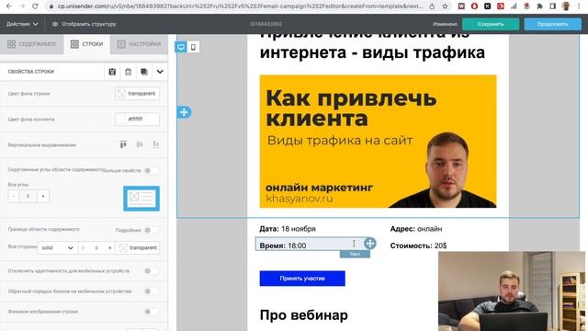Open the browser side panel icon
This screenshot has width=588, height=331.
(x=553, y=6)
